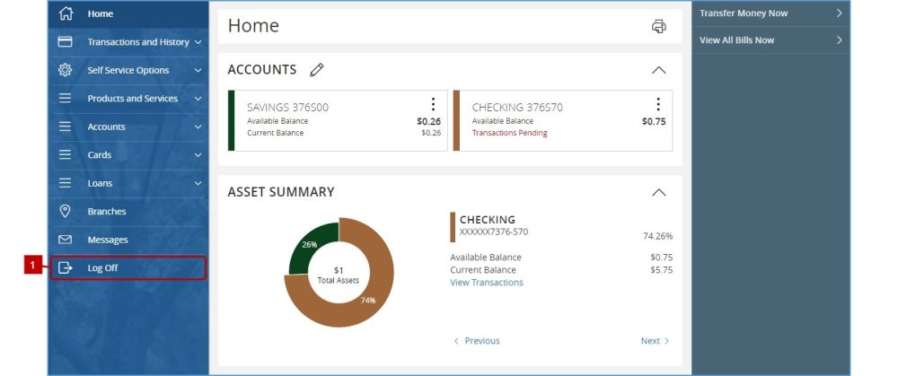Print the Home page via printer icon
This screenshot has width=898, height=376.
click(658, 26)
